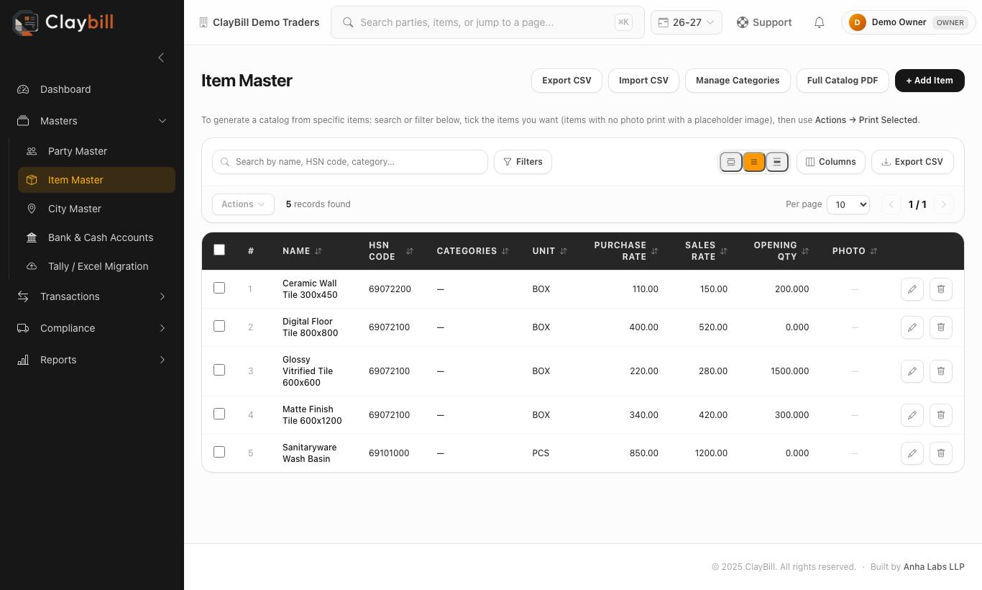Expand the Transactions sidebar section
The image size is (982, 590).
tap(92, 296)
